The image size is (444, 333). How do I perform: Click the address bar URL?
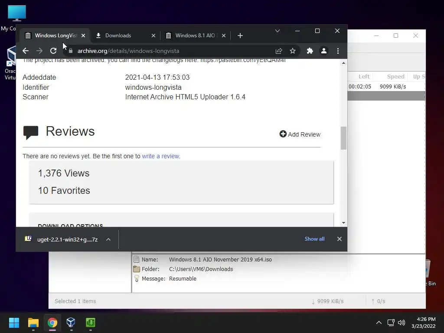click(128, 51)
